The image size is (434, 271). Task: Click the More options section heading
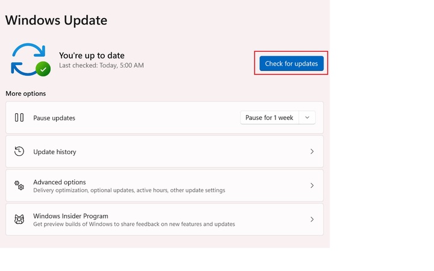[25, 93]
